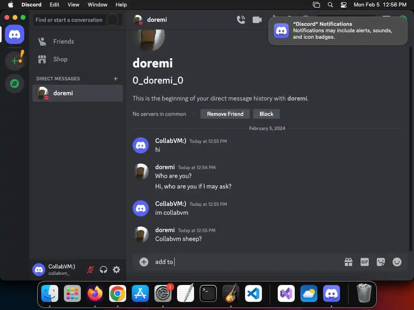Launch GarageBand from the Dock
This screenshot has height=310, width=414.
(231, 293)
